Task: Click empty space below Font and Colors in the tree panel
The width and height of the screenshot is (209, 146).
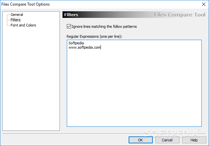Action: click(31, 79)
